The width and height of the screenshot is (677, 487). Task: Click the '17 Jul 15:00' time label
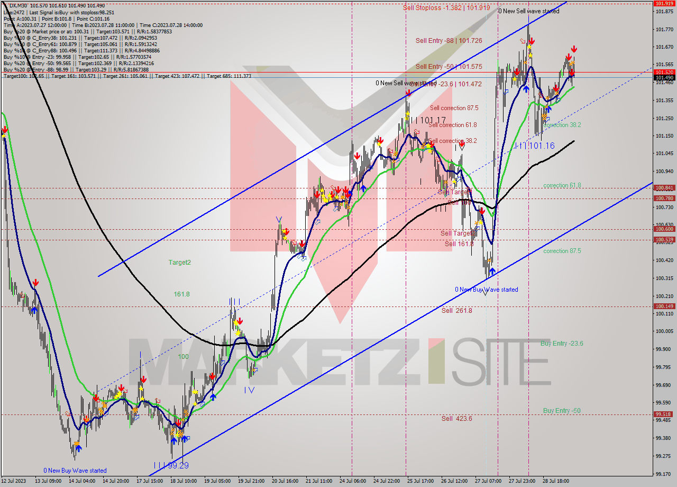(150, 481)
